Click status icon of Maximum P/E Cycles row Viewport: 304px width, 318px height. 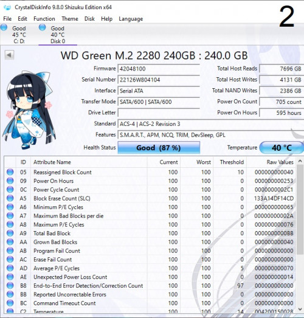click(10, 224)
